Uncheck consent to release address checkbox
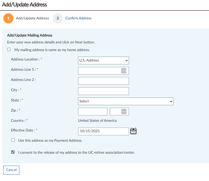 [13, 152]
